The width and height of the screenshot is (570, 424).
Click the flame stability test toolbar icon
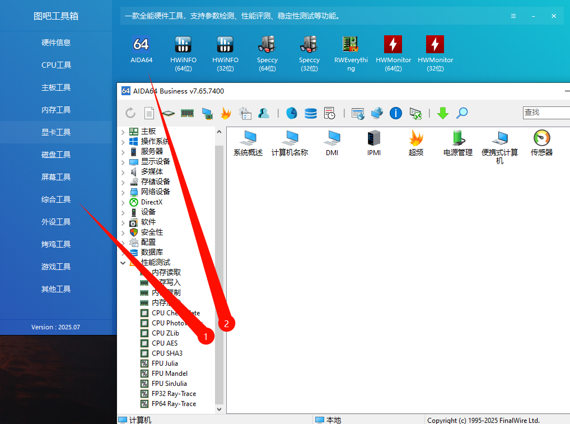(x=226, y=113)
